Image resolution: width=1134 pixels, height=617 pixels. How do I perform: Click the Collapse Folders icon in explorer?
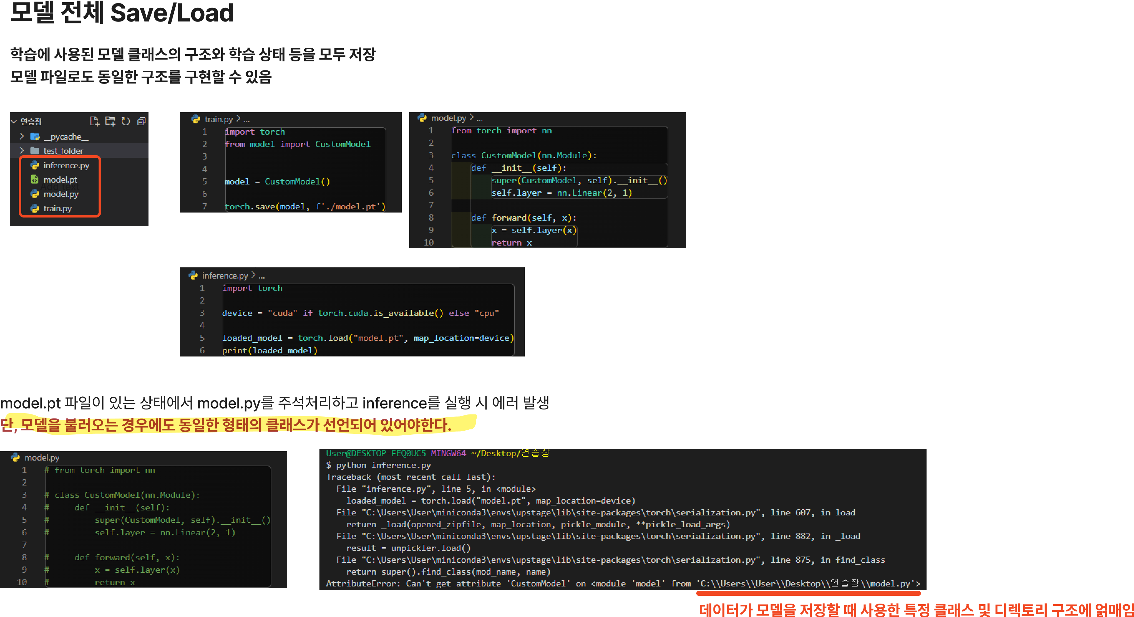click(141, 121)
